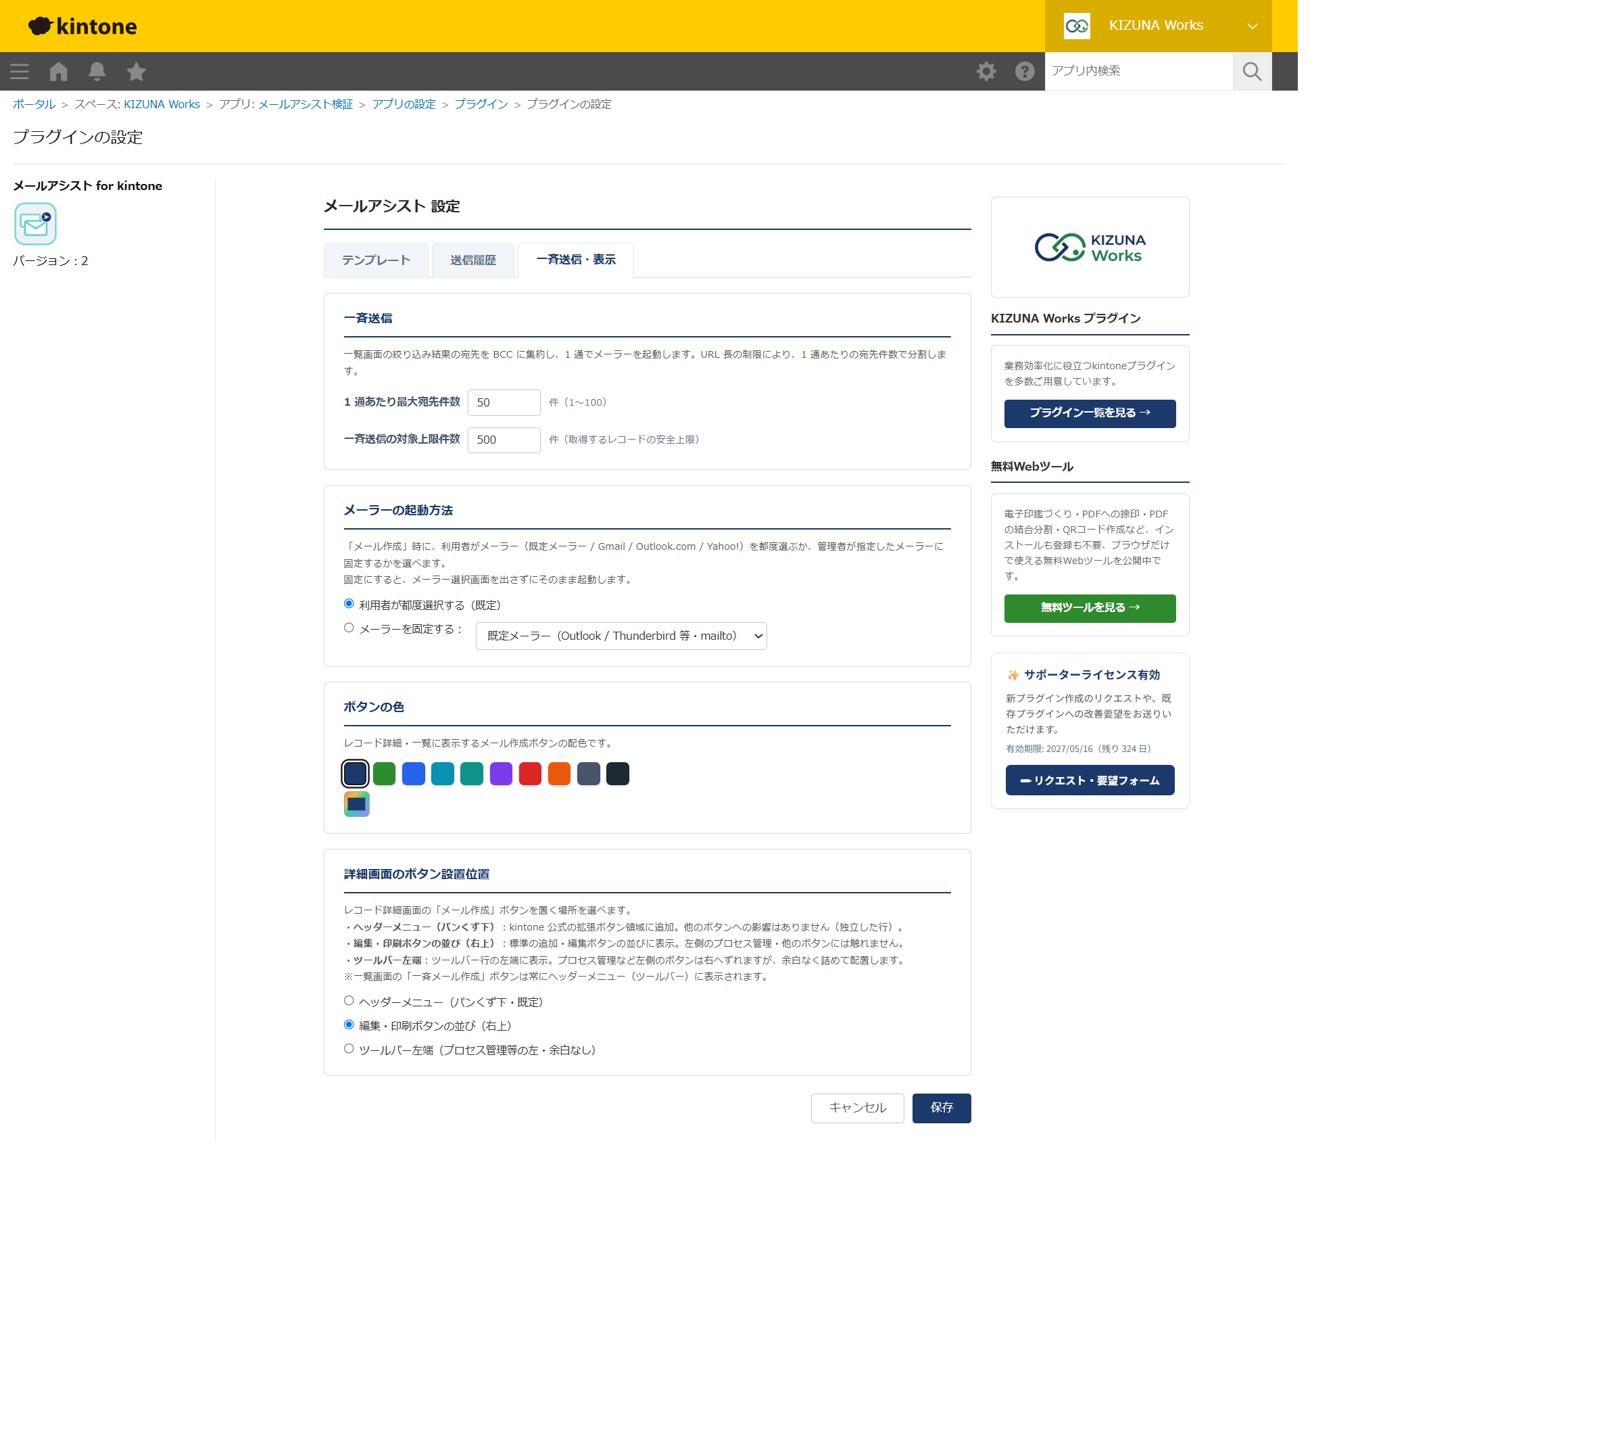
Task: Click the メールアシスト plugin icon
Action: click(x=35, y=223)
